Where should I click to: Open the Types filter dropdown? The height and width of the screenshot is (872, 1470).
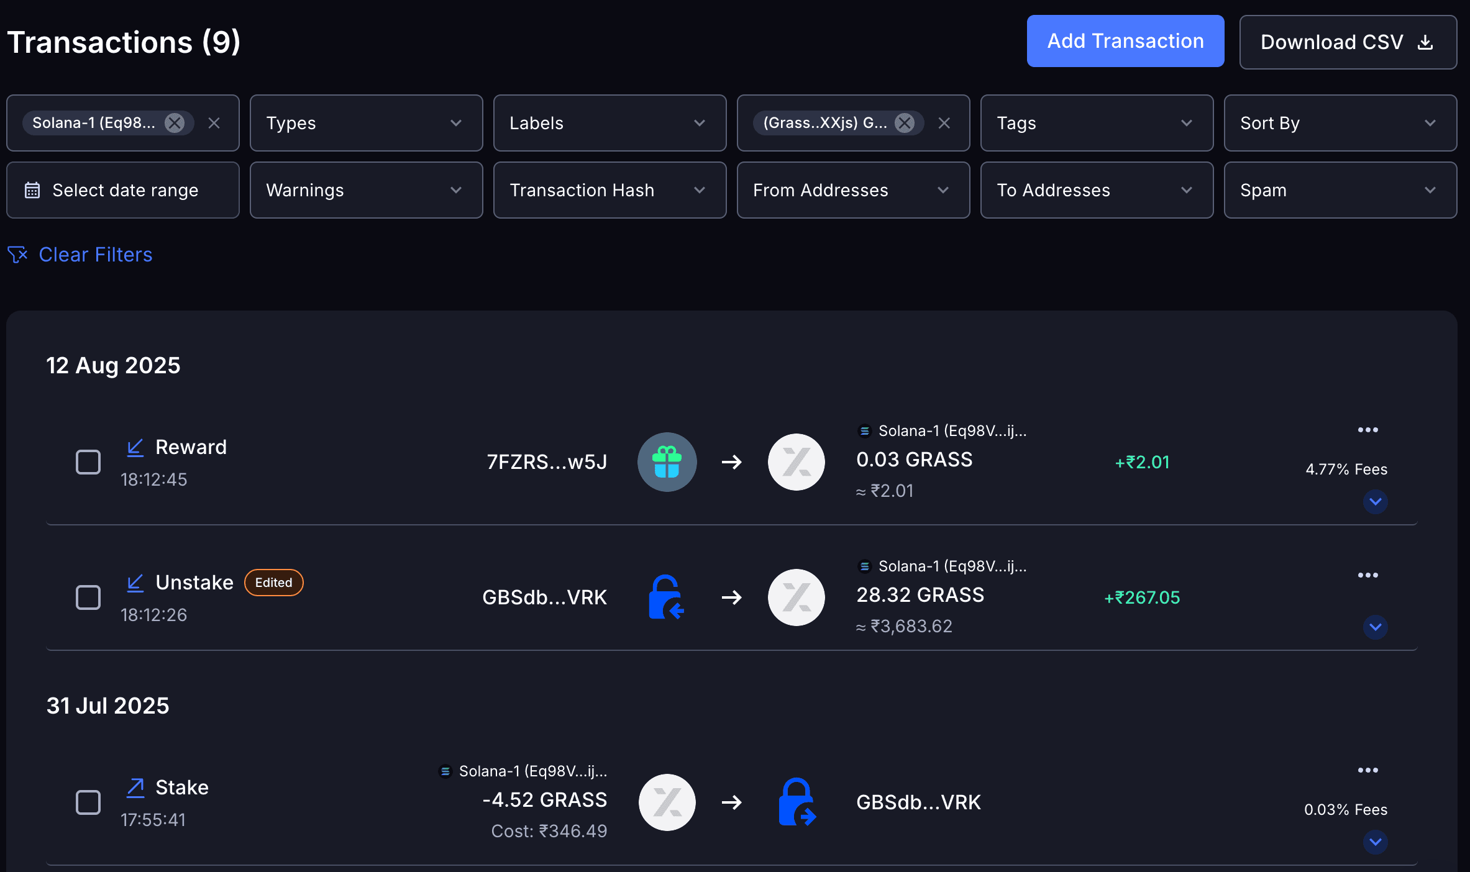tap(366, 123)
